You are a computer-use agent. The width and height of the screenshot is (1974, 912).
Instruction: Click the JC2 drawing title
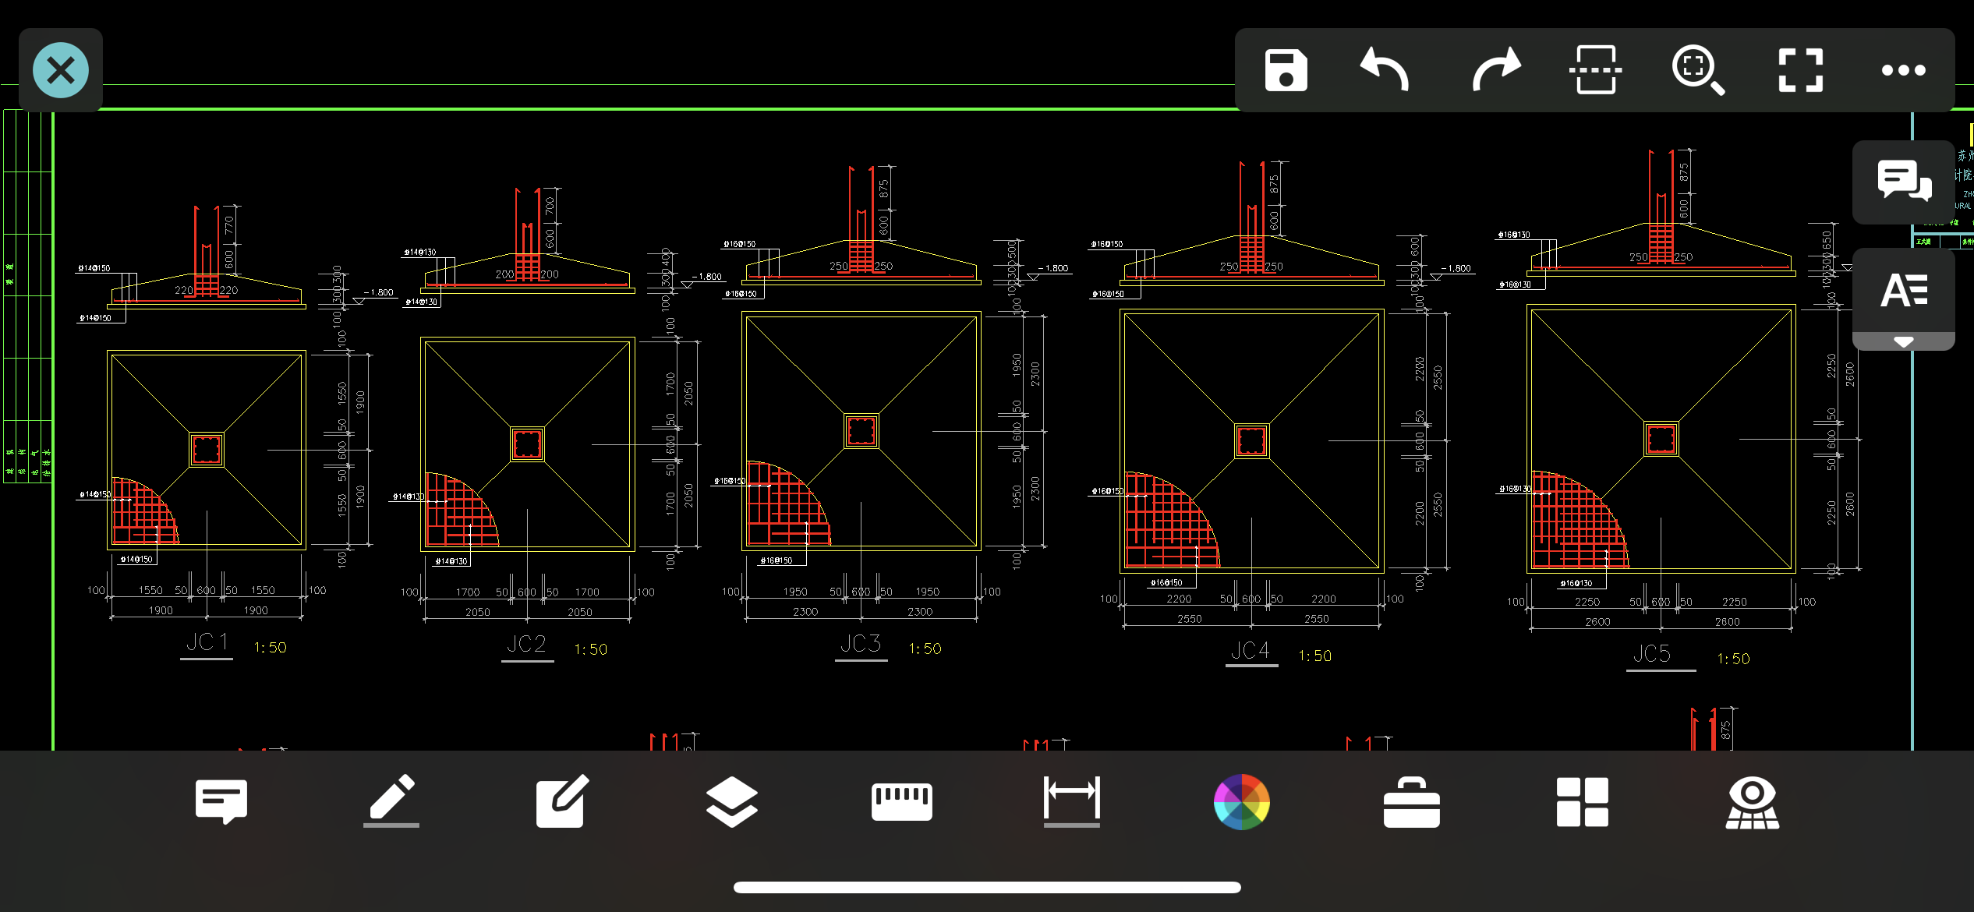coord(526,644)
